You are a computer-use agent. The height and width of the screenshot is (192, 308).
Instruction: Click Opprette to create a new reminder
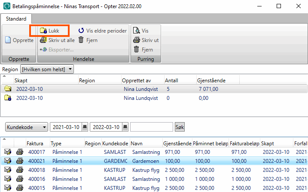19,40
